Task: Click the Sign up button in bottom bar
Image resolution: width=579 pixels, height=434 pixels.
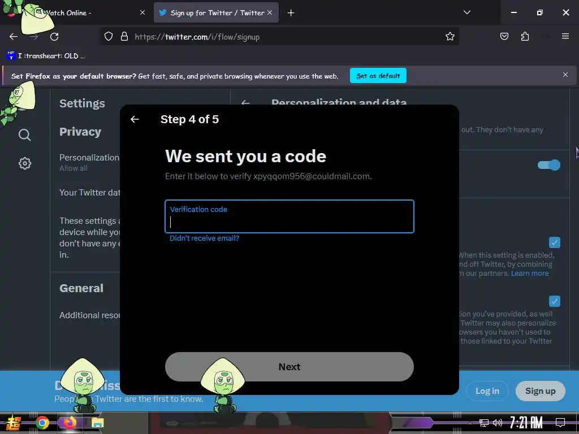Action: tap(540, 391)
